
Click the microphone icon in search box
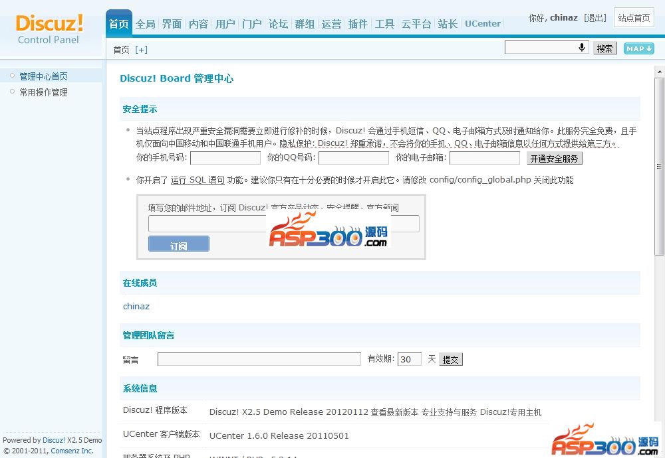pos(582,47)
